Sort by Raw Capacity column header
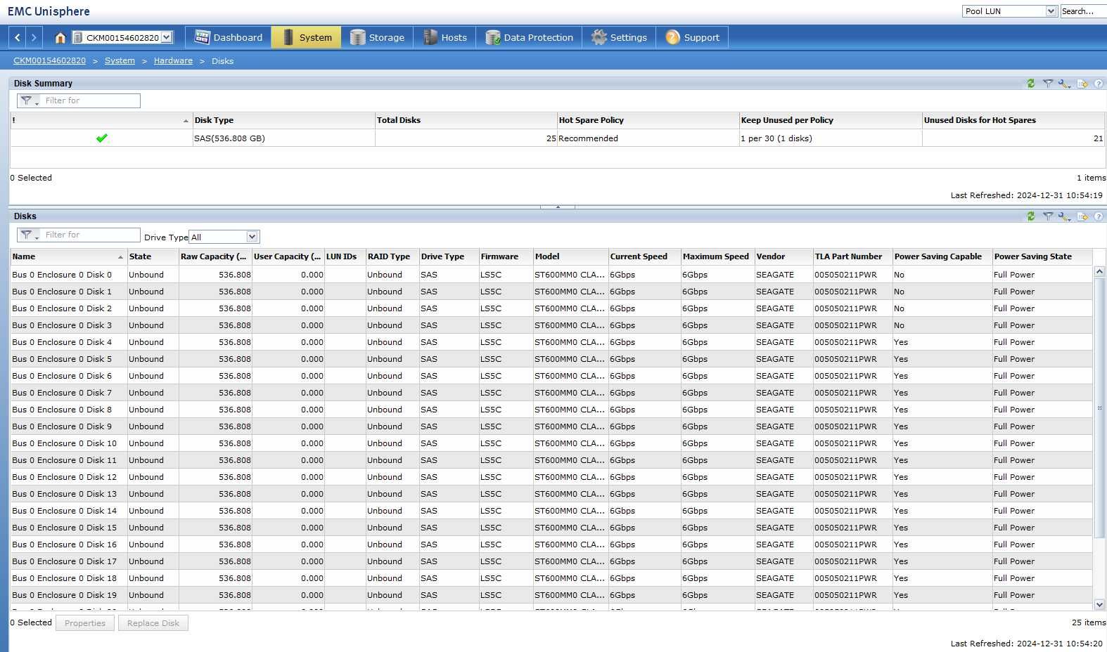The height and width of the screenshot is (652, 1107). point(215,256)
